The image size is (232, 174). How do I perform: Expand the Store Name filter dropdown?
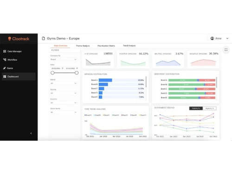pyautogui.click(x=64, y=112)
